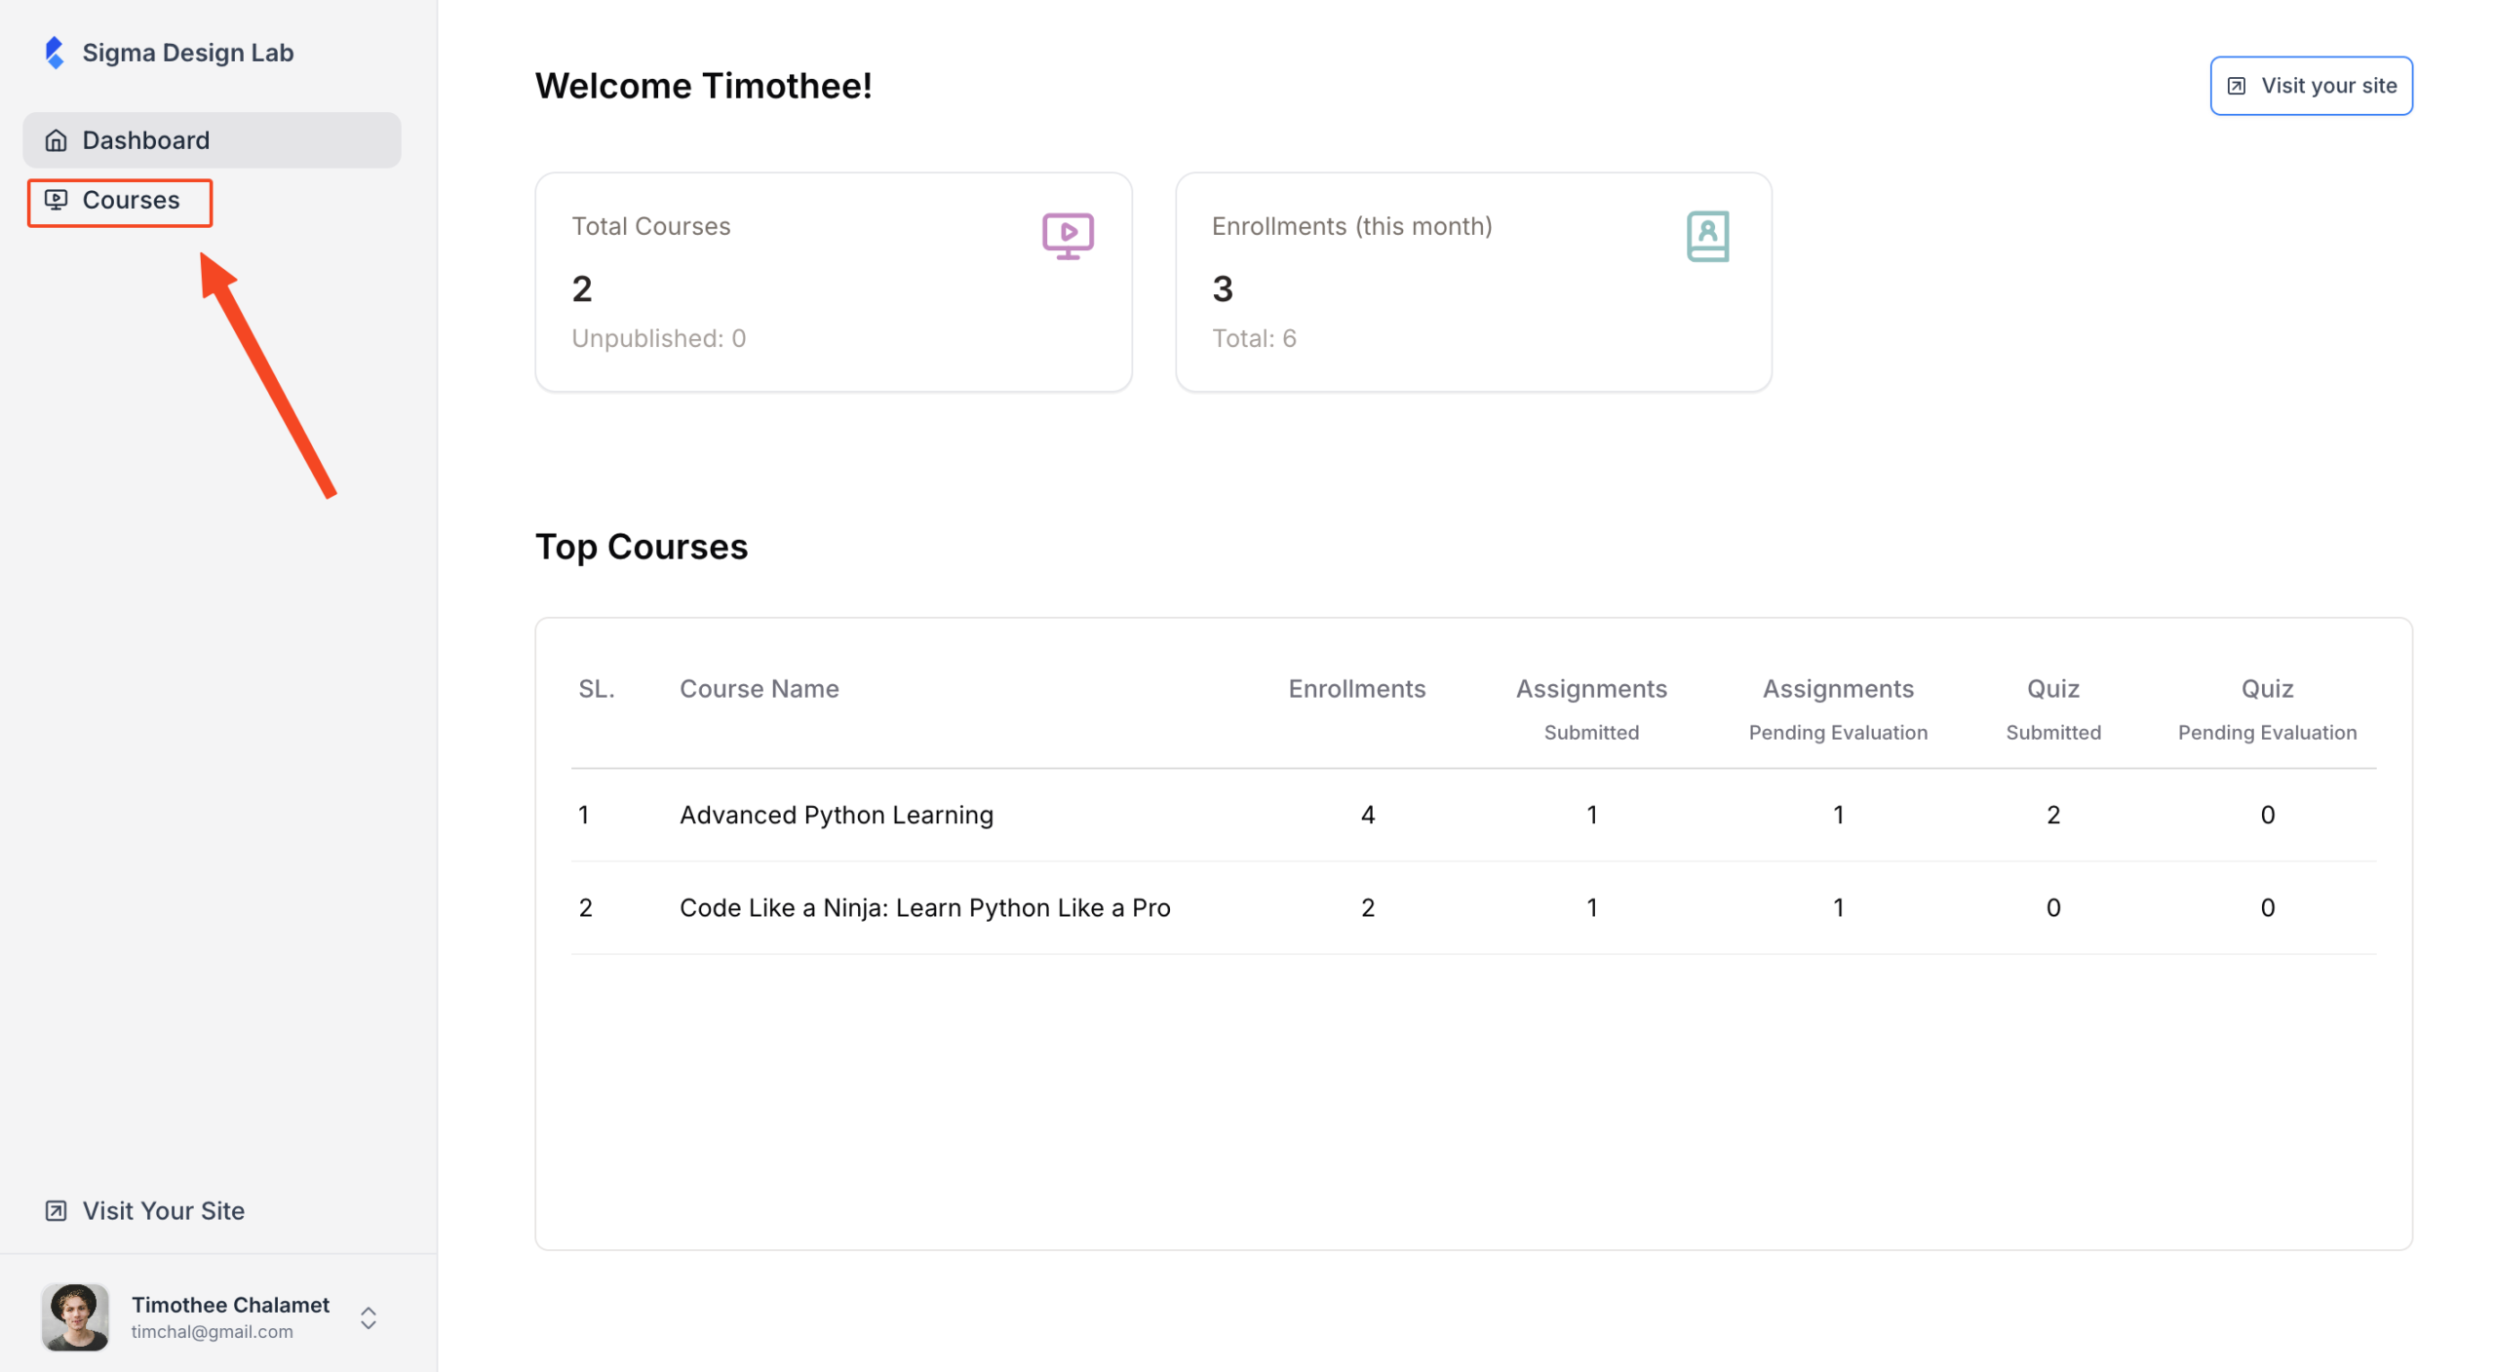Click the Quiz Pending Evaluation column header

[x=2266, y=708]
